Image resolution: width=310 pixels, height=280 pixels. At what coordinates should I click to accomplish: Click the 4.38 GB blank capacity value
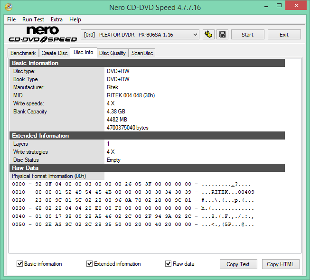116,112
